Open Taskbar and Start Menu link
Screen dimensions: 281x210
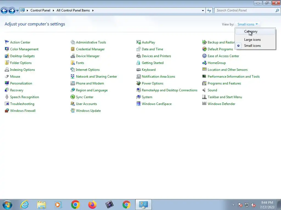coord(225,97)
